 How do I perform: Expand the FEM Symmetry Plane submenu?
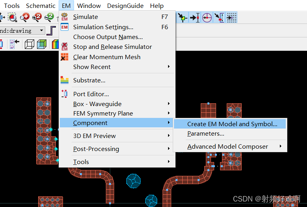pyautogui.click(x=117, y=113)
